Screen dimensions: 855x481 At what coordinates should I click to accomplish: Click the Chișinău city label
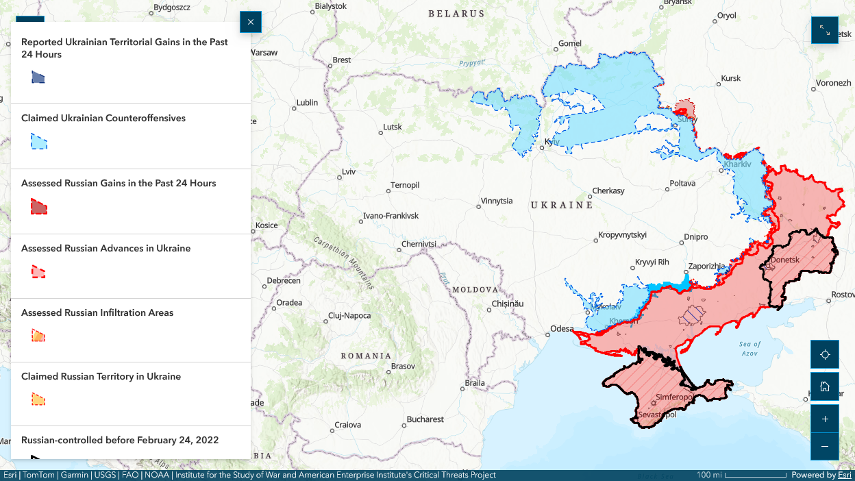[508, 304]
